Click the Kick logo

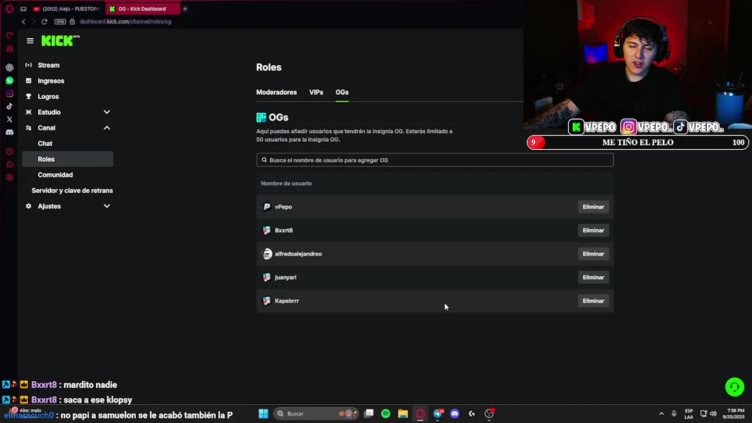(61, 41)
